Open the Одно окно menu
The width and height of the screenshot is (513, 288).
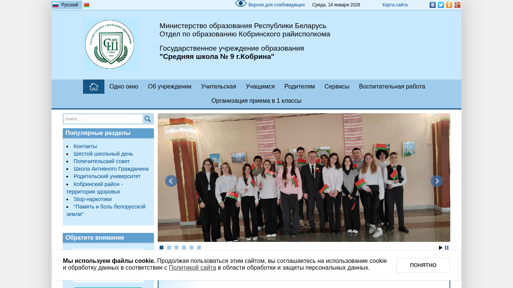point(124,87)
